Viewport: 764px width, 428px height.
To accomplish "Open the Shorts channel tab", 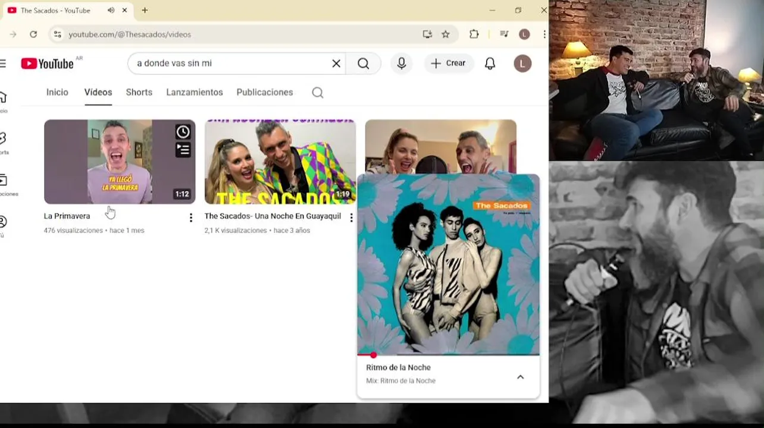I will (x=139, y=93).
